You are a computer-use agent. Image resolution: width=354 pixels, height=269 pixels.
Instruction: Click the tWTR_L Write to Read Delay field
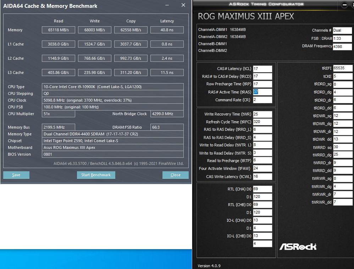click(262, 145)
